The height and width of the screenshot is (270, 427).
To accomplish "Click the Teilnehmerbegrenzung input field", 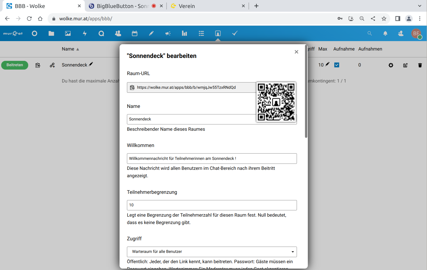I will tap(212, 205).
